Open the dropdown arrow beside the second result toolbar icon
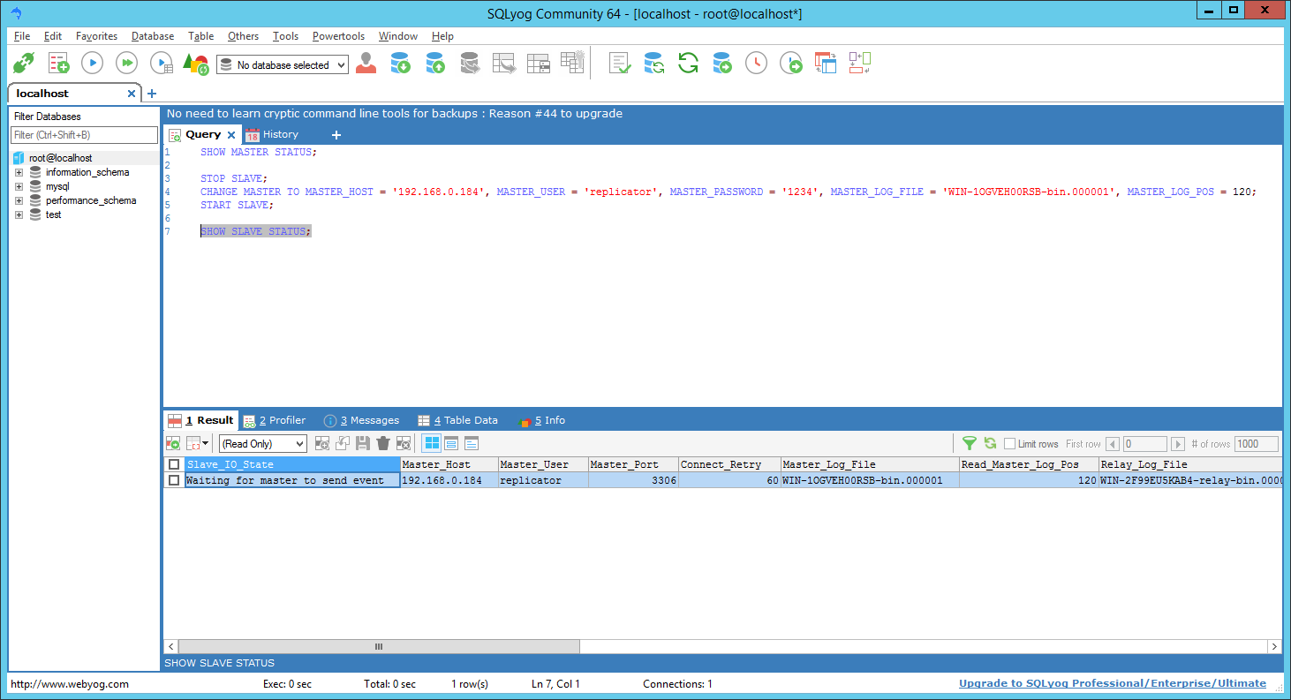Viewport: 1291px width, 700px height. [206, 443]
